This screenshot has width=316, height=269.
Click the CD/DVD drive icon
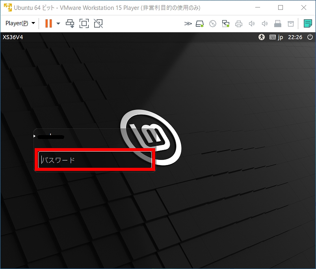click(x=213, y=24)
